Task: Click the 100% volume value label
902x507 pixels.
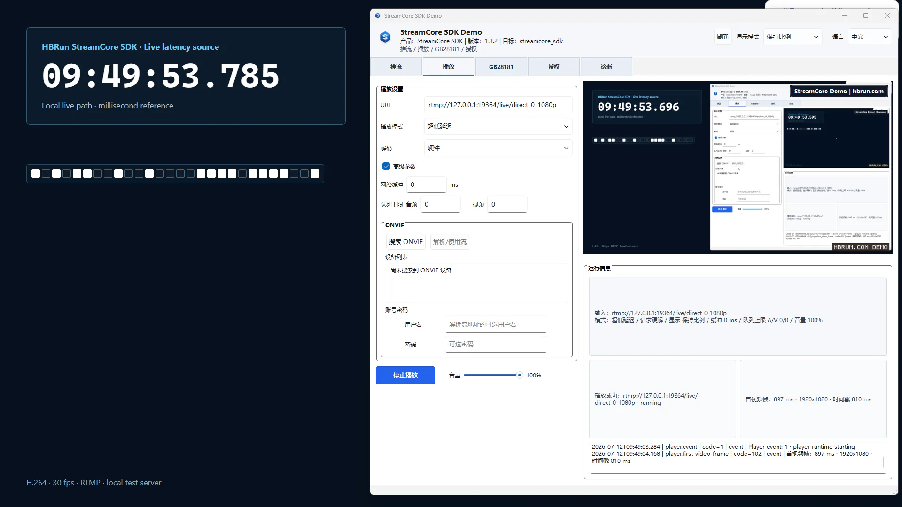Action: point(534,376)
